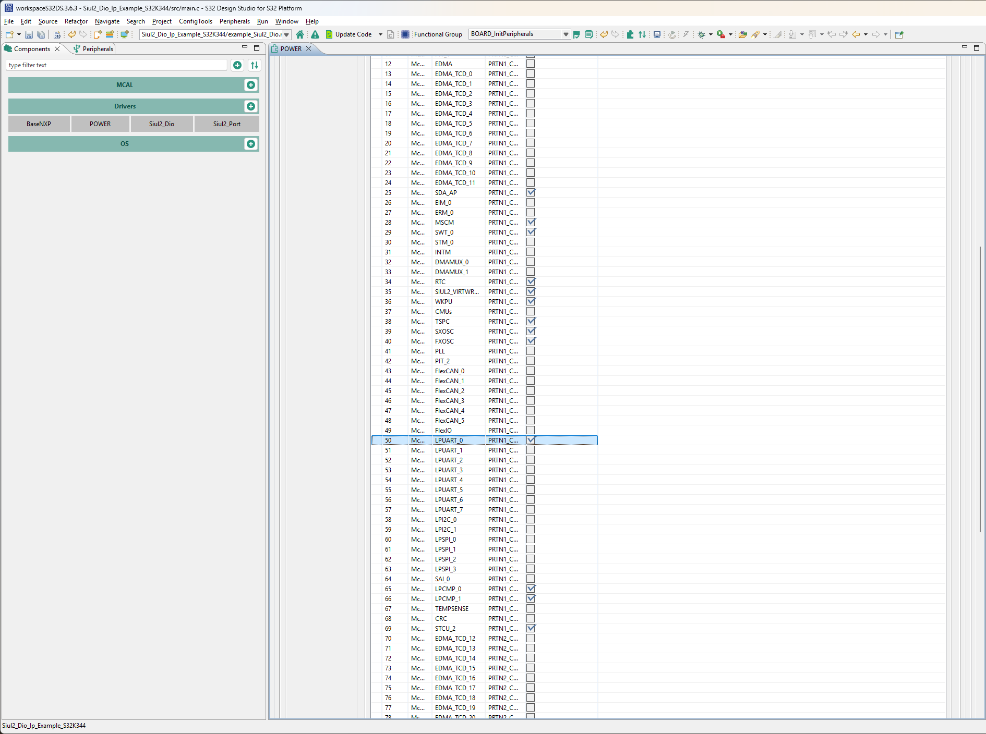The height and width of the screenshot is (734, 986).
Task: Select the Siul2_Dio driver component
Action: pyautogui.click(x=161, y=124)
